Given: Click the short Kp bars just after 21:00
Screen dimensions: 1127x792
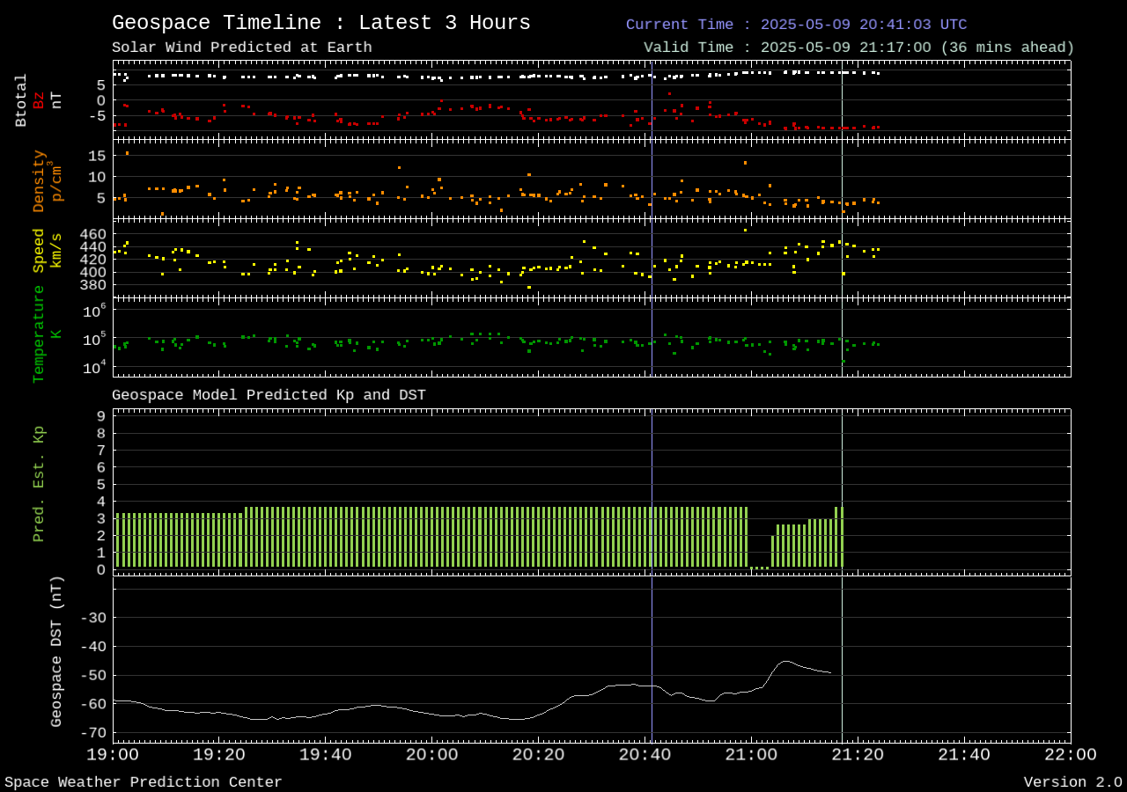Looking at the screenshot, I should tap(759, 568).
